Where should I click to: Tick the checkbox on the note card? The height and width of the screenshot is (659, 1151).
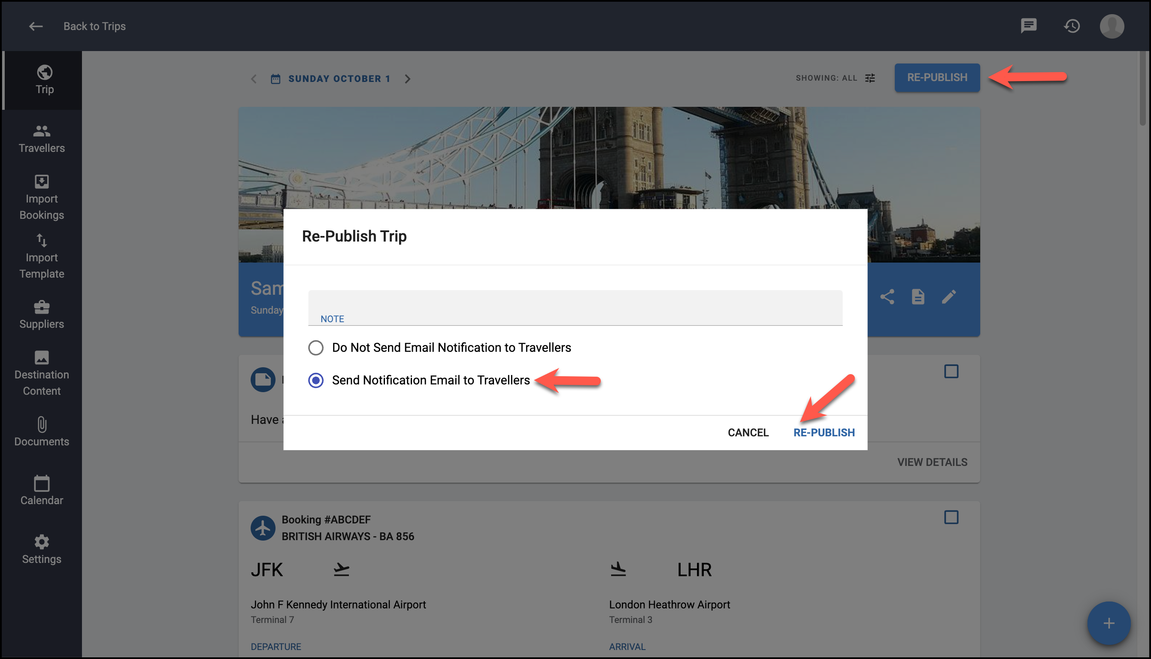click(951, 371)
